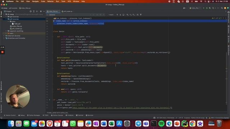Collapse the misc folder
230x129 pixels.
coord(8,21)
